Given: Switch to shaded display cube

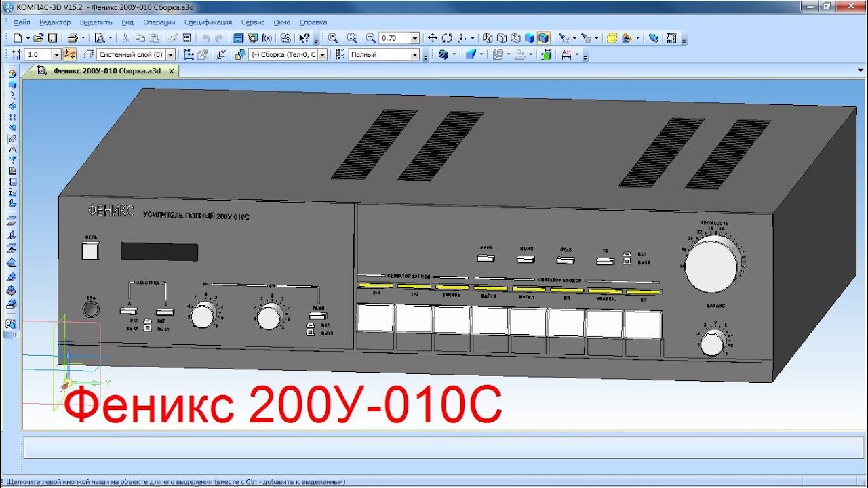Looking at the screenshot, I should click(530, 38).
